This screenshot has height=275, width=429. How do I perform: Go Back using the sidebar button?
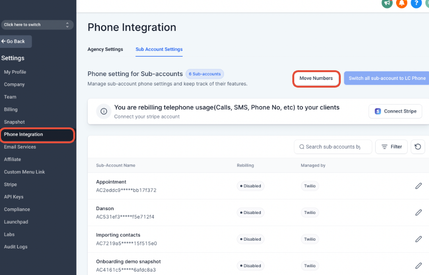(x=16, y=42)
